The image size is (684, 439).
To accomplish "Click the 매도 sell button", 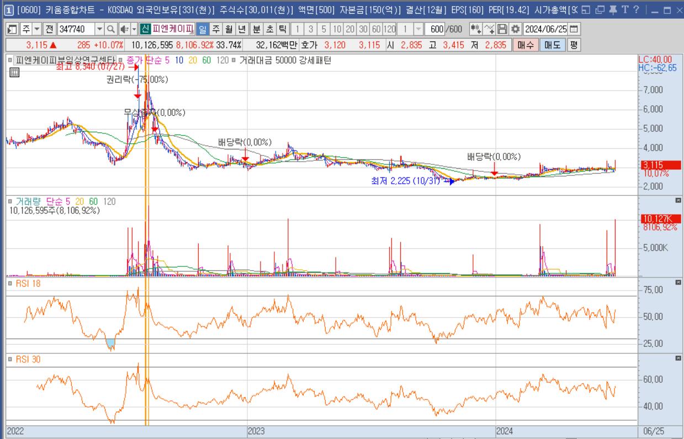I will pos(553,45).
